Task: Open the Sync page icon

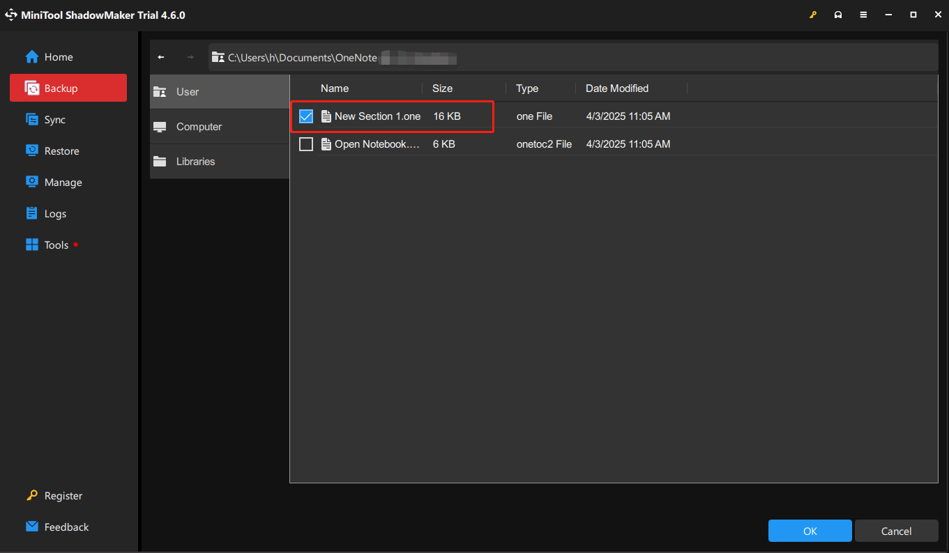Action: [x=32, y=120]
